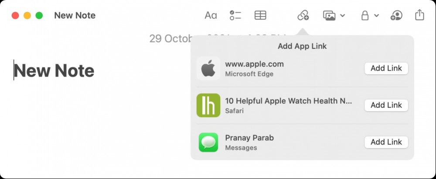Open the collaborate add-people icon
Viewport: 436px width, 179px height.
(396, 15)
